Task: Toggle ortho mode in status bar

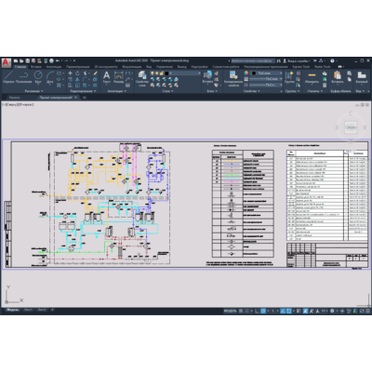Action: [x=257, y=311]
